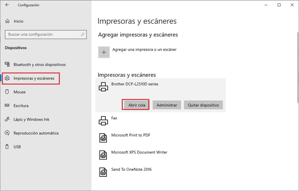The width and height of the screenshot is (299, 191).
Task: Type in Buscar una configuración field
Action: coord(41,34)
